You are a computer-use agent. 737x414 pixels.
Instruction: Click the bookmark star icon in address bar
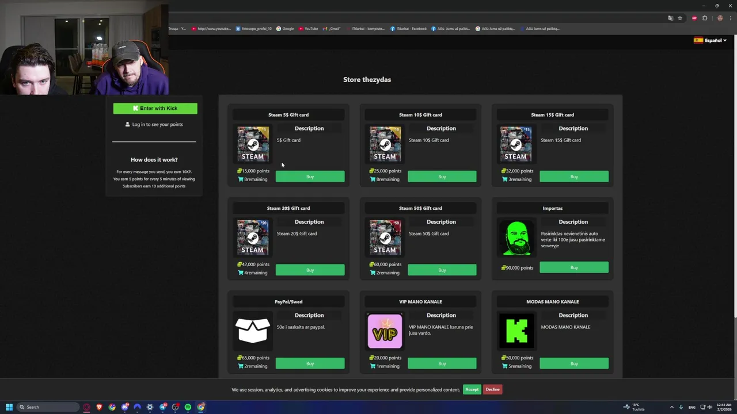(x=680, y=18)
